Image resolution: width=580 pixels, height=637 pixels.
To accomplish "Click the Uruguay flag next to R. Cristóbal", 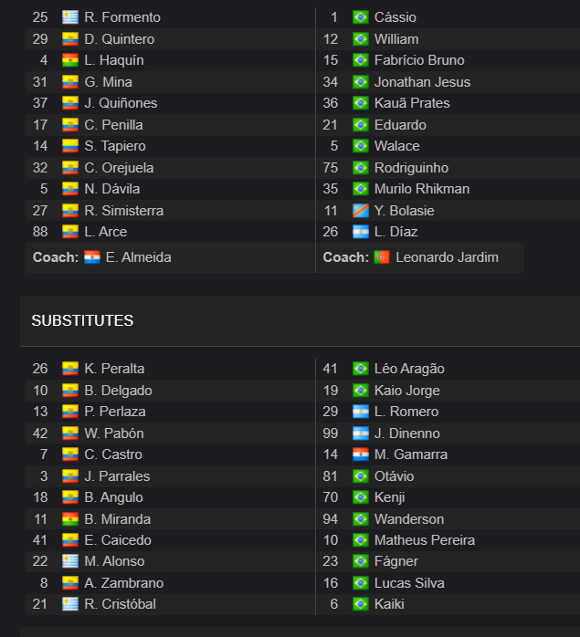I will tap(70, 604).
